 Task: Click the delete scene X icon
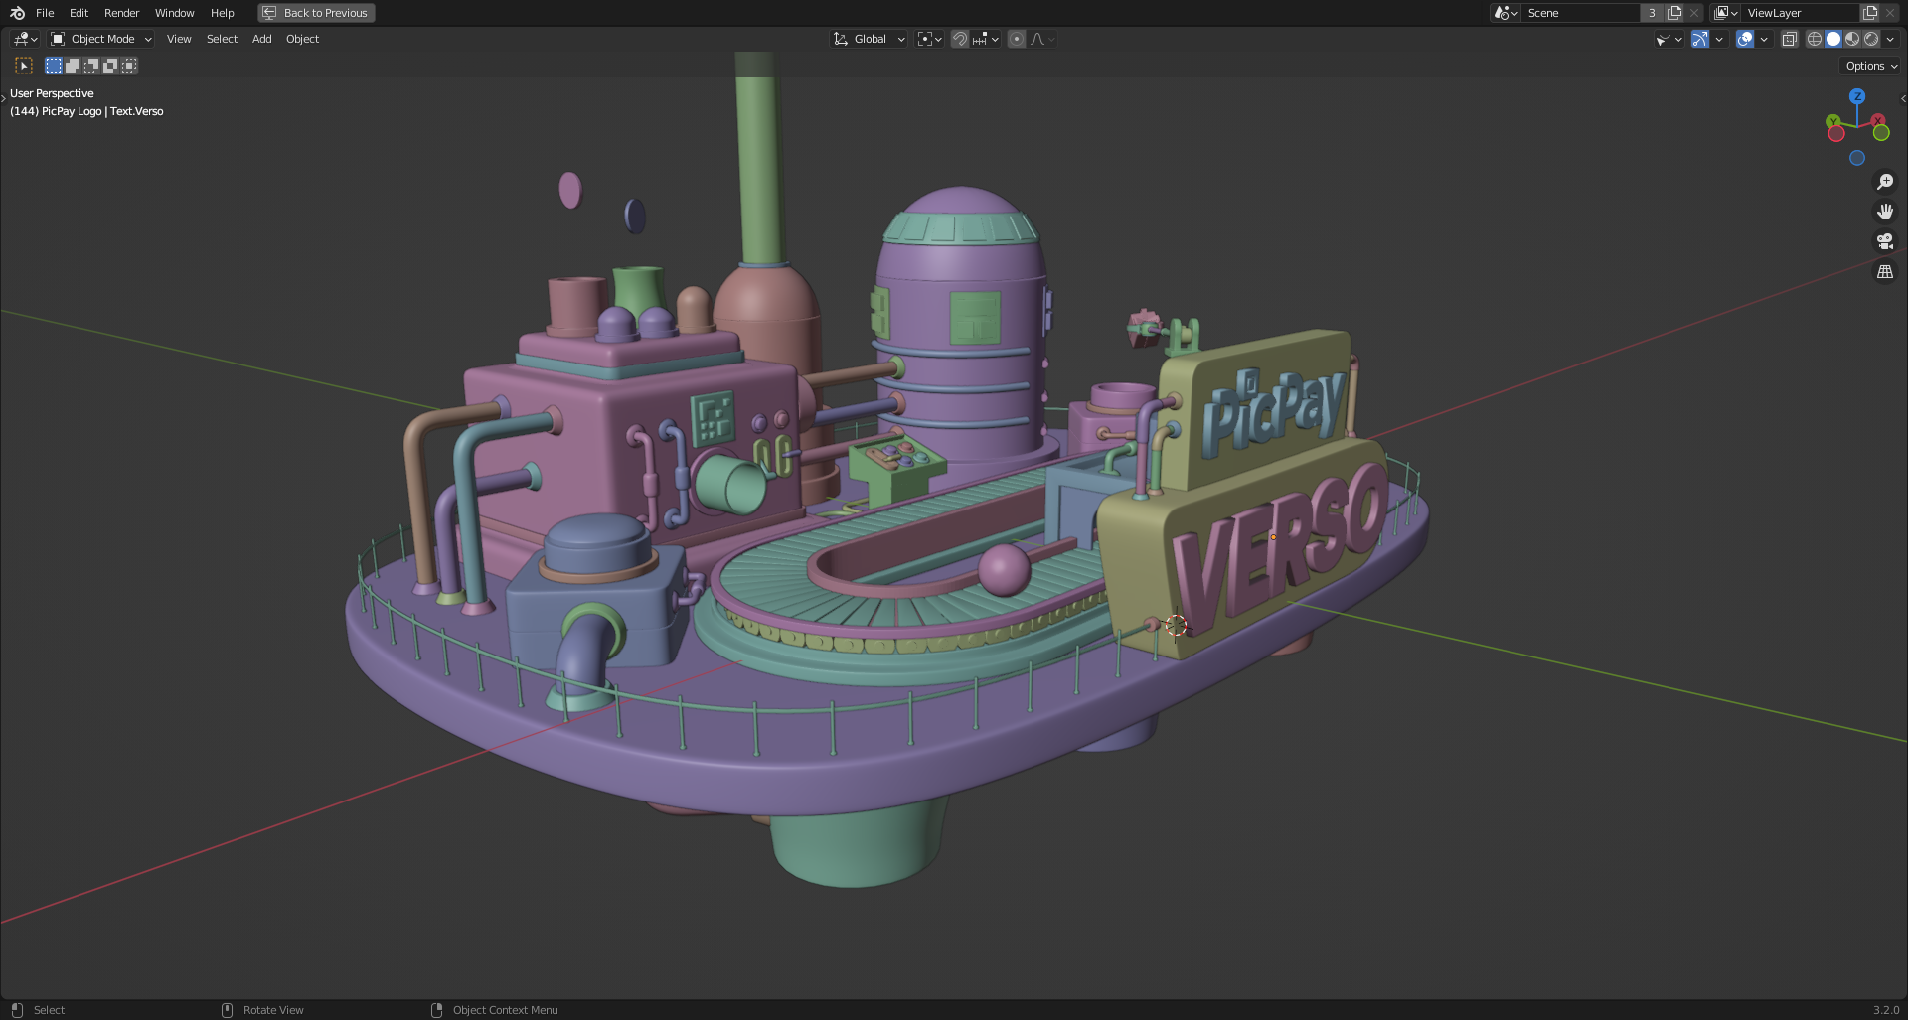pyautogui.click(x=1694, y=13)
